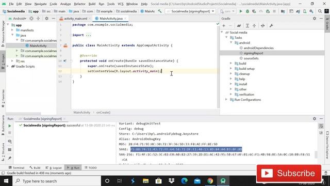The image size is (330, 186).
Task: Open the File menu
Action: click(x=11, y=4)
